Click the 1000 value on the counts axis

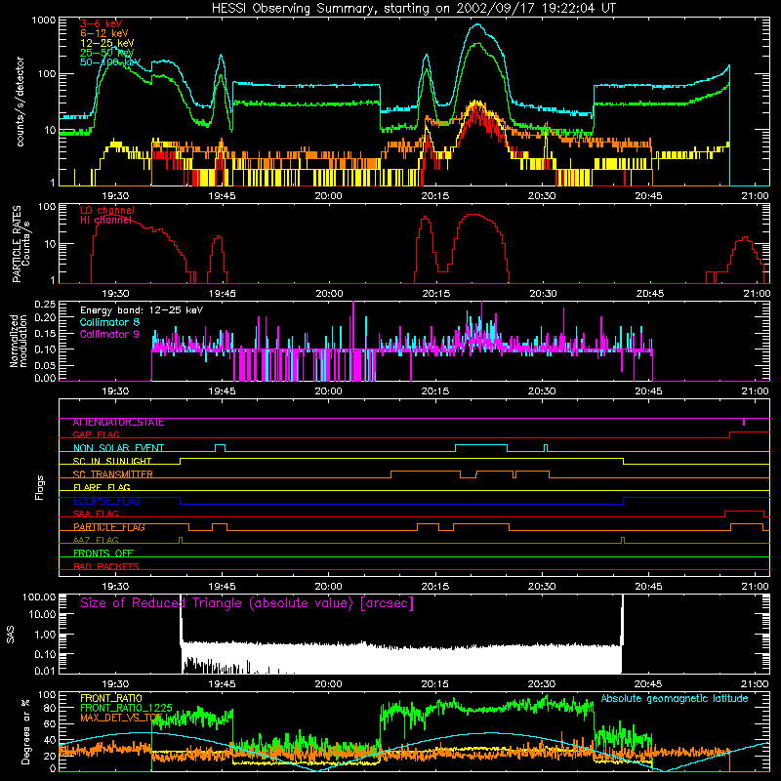(x=44, y=21)
